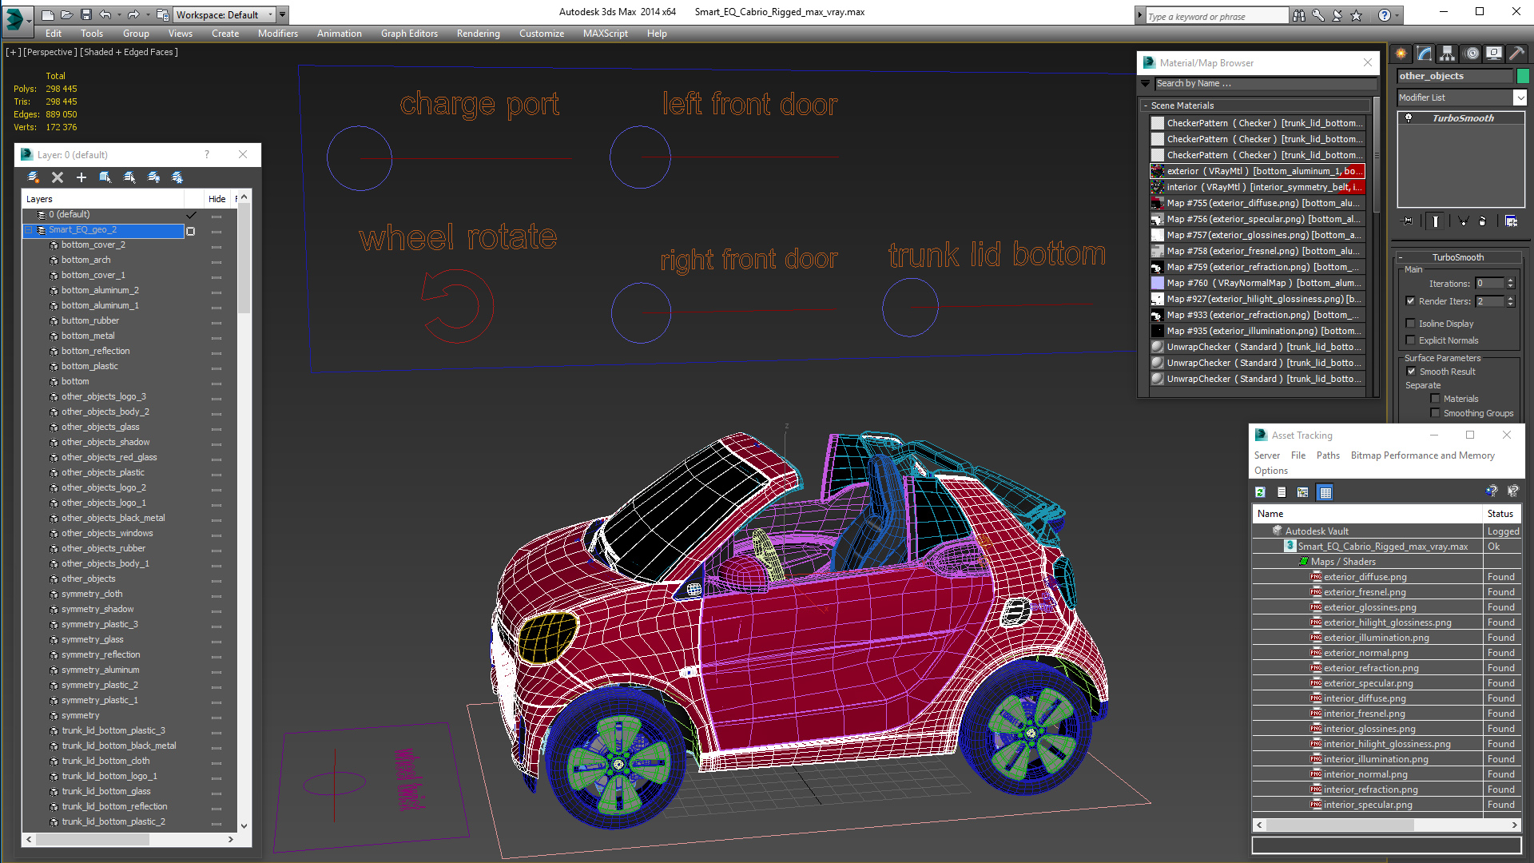Toggle the Render Iters checkbox
The width and height of the screenshot is (1534, 863).
pos(1411,301)
